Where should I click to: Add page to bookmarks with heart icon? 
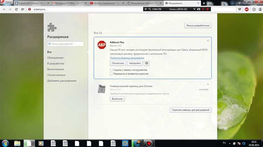[x=240, y=9]
